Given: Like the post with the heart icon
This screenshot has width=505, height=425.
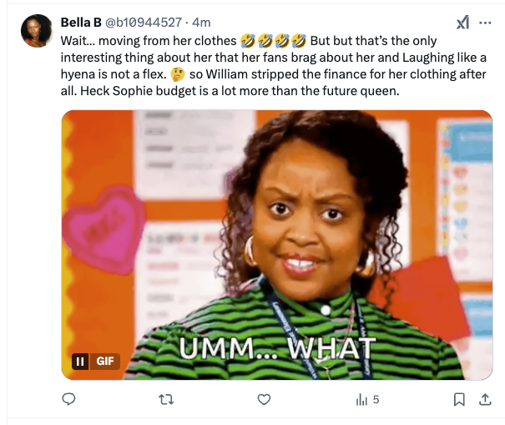Looking at the screenshot, I should 264,400.
